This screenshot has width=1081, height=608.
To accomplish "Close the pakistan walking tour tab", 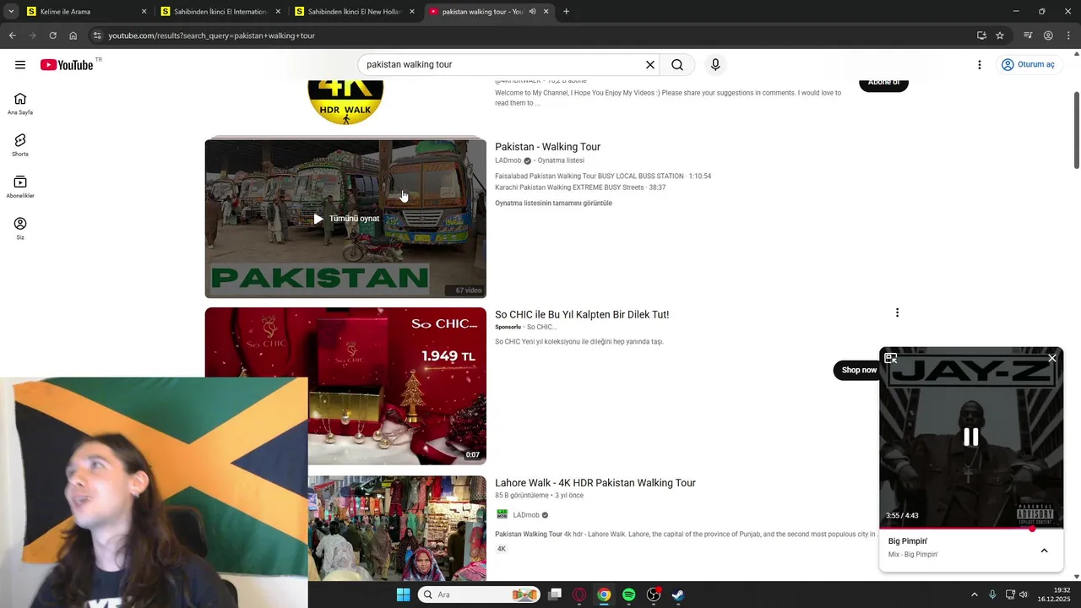I will 546,12.
